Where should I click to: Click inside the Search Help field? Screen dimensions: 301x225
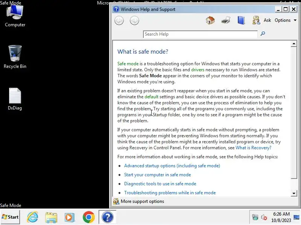[200, 34]
